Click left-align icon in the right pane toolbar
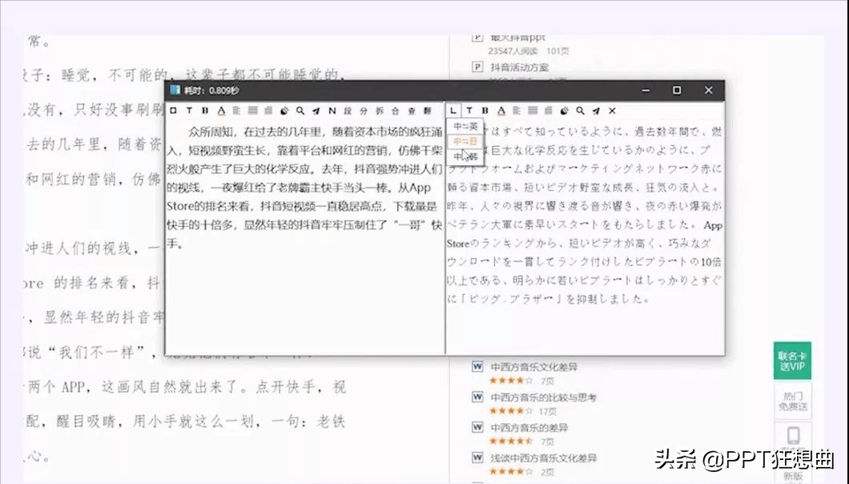 click(x=517, y=111)
